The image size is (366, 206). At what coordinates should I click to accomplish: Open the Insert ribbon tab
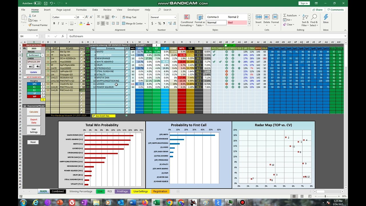(x=47, y=10)
